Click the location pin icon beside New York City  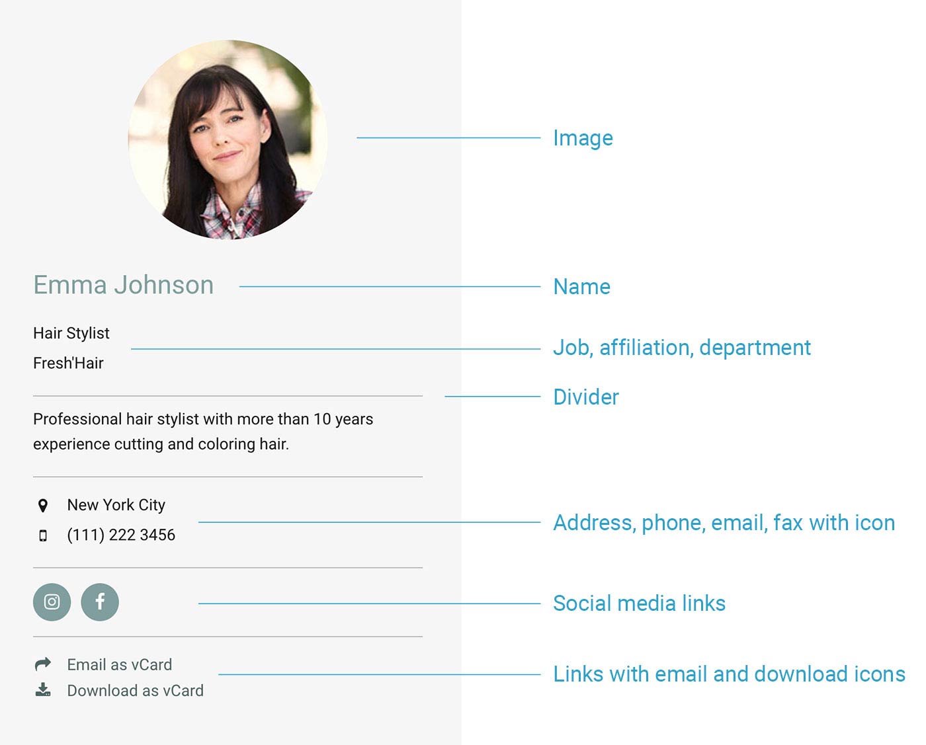pos(42,505)
